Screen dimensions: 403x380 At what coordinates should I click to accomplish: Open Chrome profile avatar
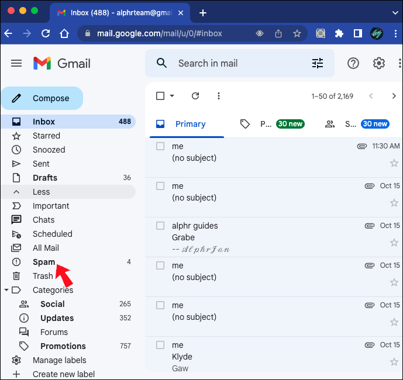tap(377, 33)
